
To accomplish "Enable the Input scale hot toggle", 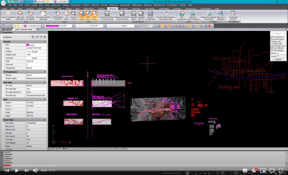I will tap(271, 41).
